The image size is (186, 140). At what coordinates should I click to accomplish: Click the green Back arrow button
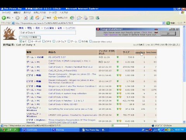coord(4,18)
